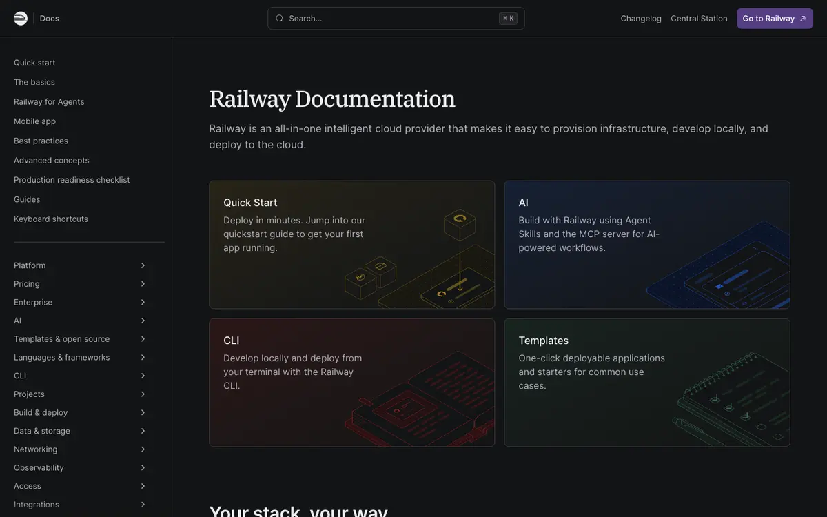This screenshot has width=827, height=517.
Task: Open the Quick Start card title
Action: tap(250, 203)
